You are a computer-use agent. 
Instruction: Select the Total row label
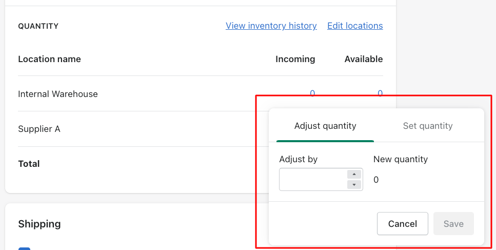pos(29,164)
